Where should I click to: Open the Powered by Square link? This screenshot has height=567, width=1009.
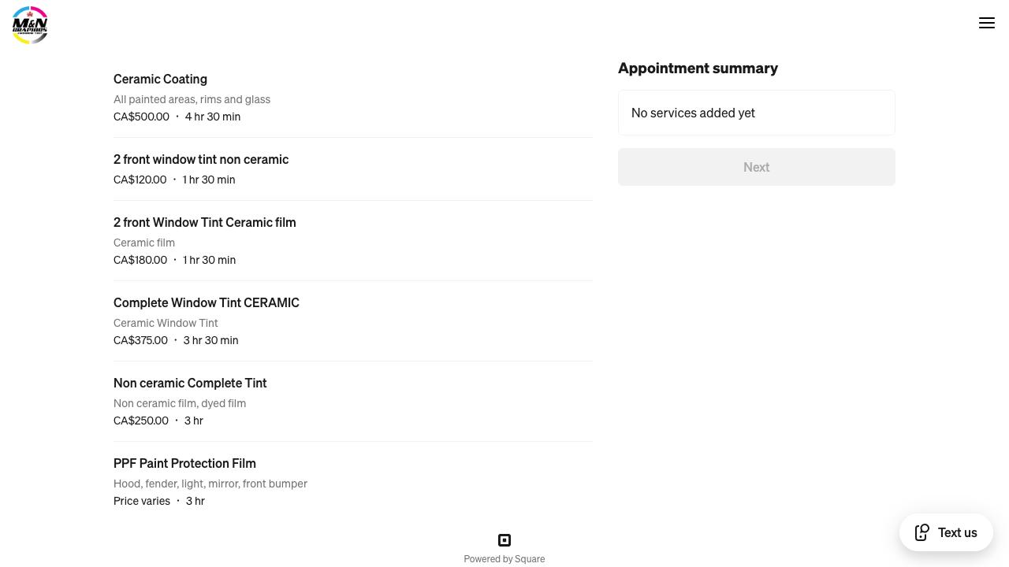pyautogui.click(x=504, y=558)
